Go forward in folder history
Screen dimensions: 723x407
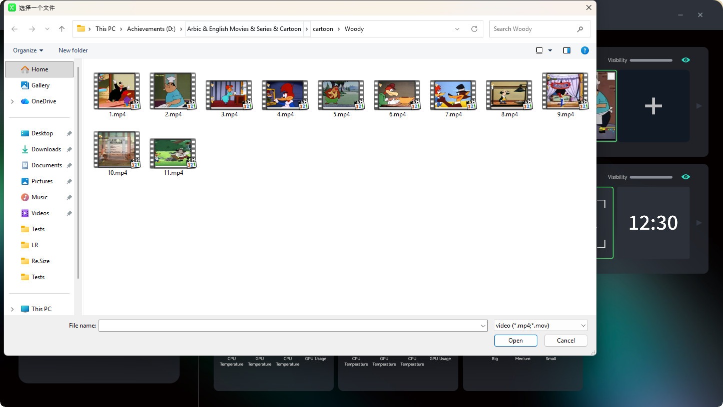coord(32,29)
